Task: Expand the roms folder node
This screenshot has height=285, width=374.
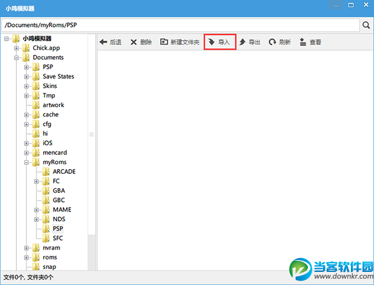Action: (x=26, y=258)
